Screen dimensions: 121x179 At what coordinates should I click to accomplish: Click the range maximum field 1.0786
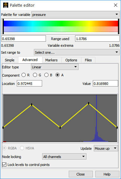point(97,38)
